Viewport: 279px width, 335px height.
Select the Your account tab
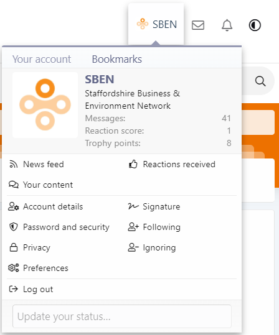coord(42,59)
